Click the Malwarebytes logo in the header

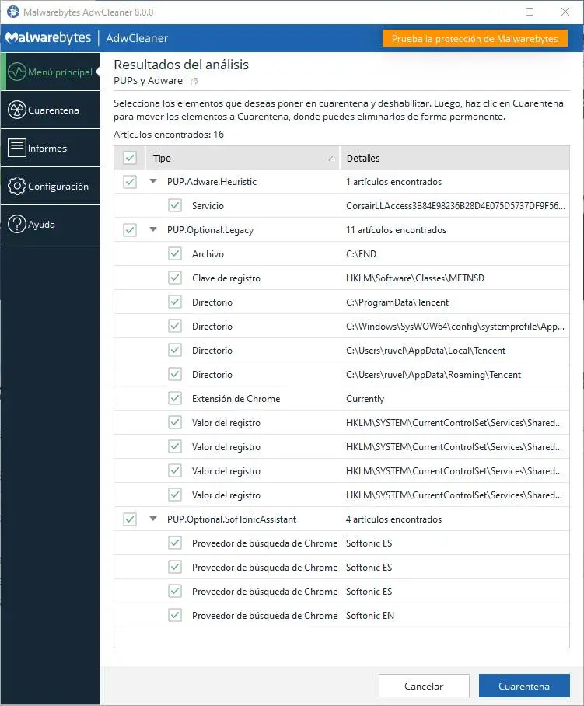47,38
